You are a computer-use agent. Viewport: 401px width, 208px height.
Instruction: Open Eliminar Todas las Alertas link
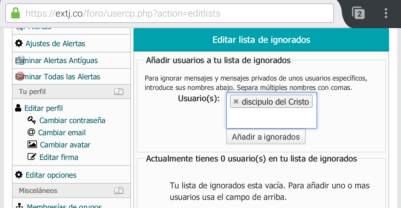point(58,77)
